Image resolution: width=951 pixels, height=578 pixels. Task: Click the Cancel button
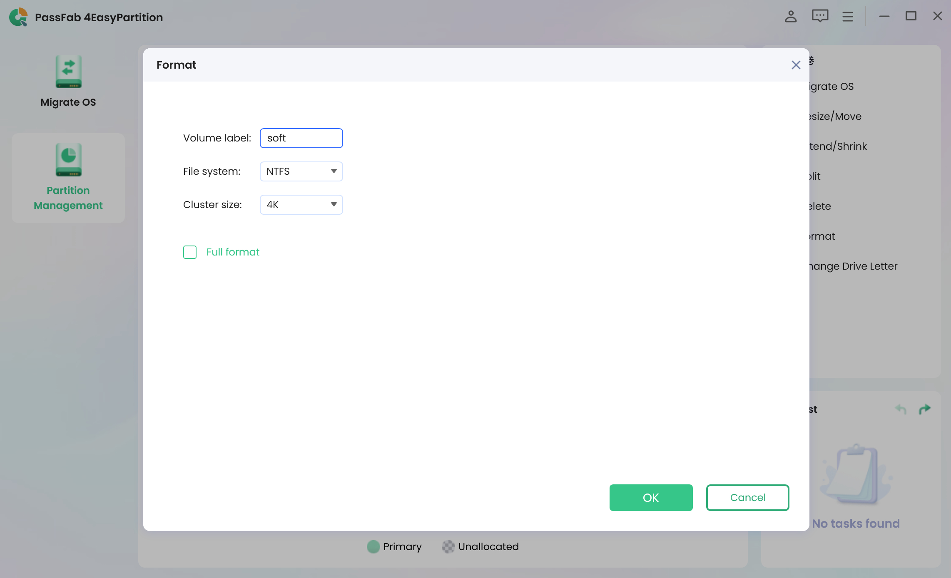[x=748, y=498]
